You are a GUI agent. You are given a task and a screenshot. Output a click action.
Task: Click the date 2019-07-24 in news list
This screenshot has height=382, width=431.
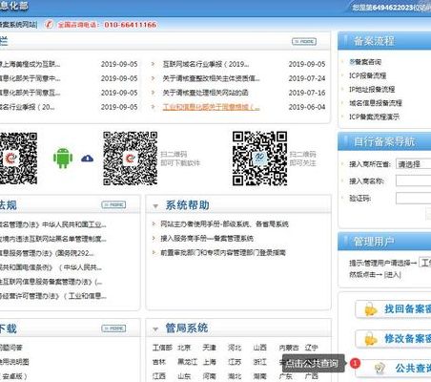[x=307, y=78]
